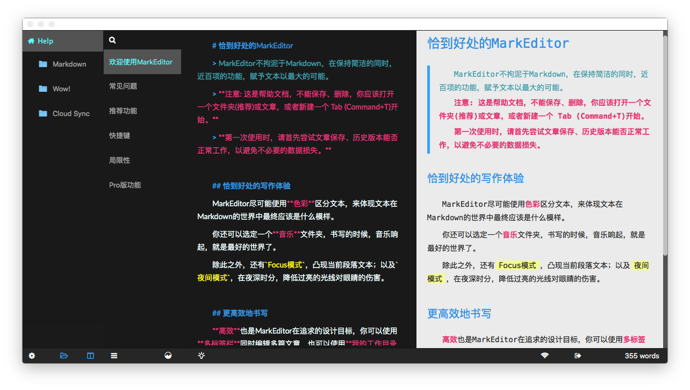Image resolution: width=690 pixels, height=390 pixels.
Task: Toggle night mode circle icon
Action: pyautogui.click(x=168, y=356)
